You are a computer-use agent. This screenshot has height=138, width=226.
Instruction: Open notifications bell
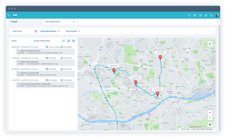[x=211, y=15]
